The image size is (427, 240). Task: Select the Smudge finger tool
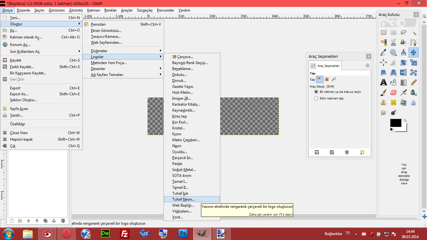[384, 112]
